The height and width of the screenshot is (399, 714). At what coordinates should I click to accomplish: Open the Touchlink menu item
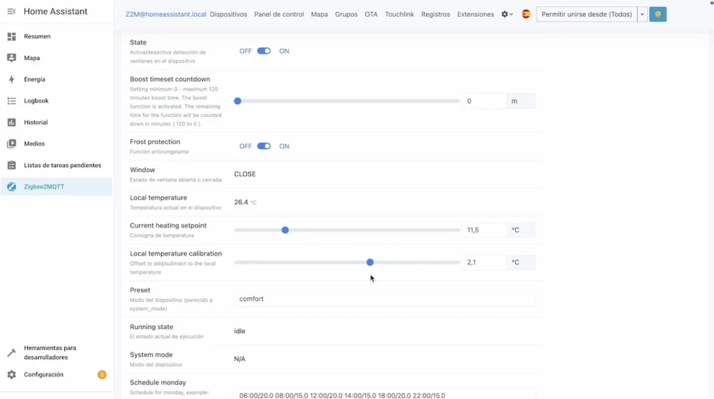[399, 14]
